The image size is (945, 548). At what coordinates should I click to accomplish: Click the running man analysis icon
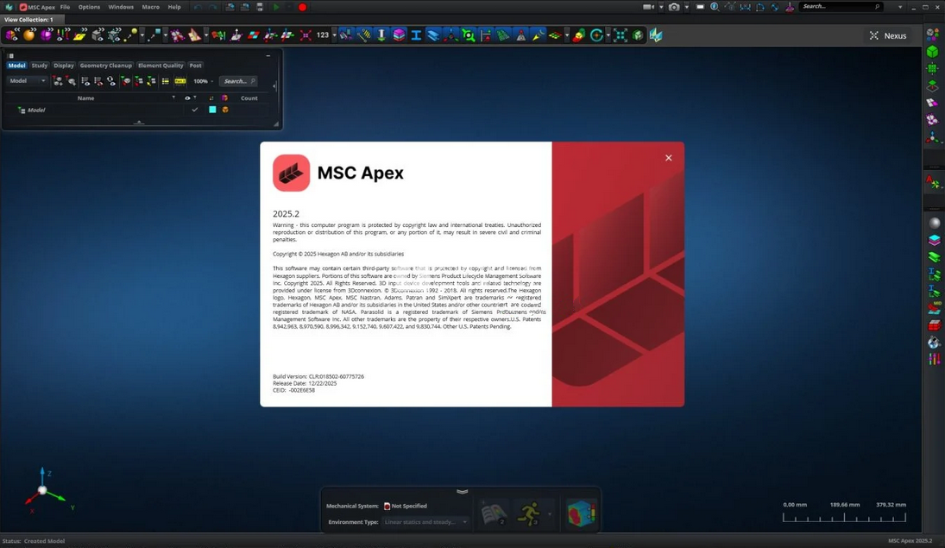tap(528, 513)
